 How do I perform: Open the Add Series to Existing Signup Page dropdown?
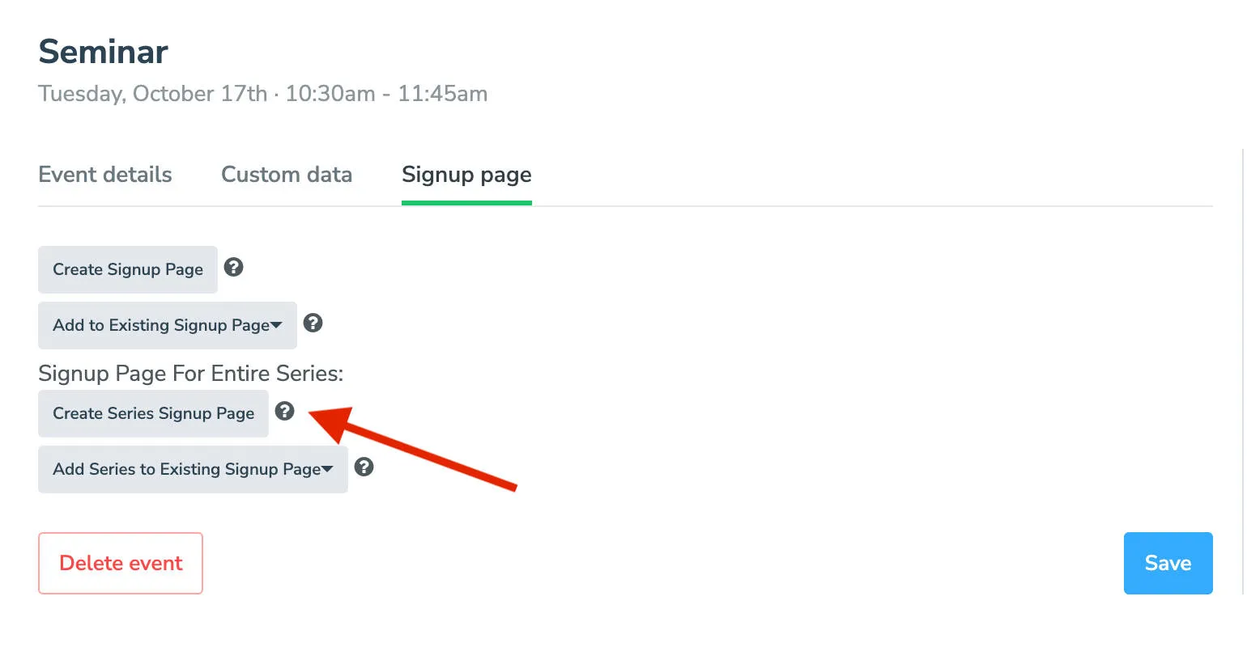tap(193, 469)
